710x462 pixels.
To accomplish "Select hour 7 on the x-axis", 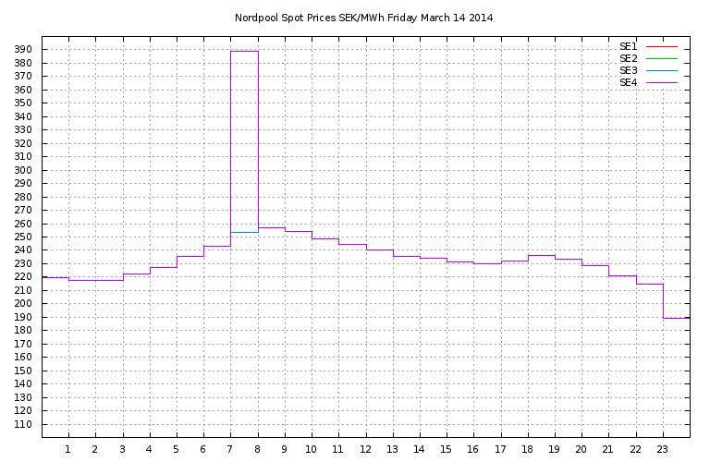I will 230,449.
